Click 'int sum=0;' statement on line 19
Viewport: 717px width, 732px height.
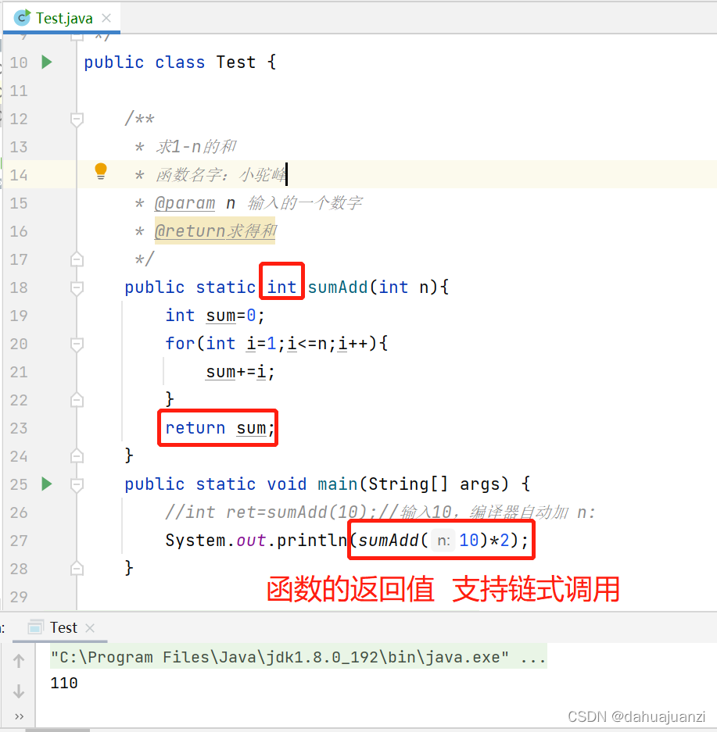point(215,316)
